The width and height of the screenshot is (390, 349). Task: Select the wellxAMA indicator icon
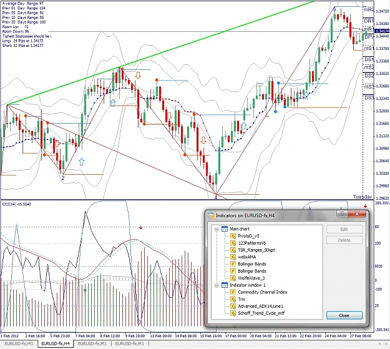[x=233, y=257]
